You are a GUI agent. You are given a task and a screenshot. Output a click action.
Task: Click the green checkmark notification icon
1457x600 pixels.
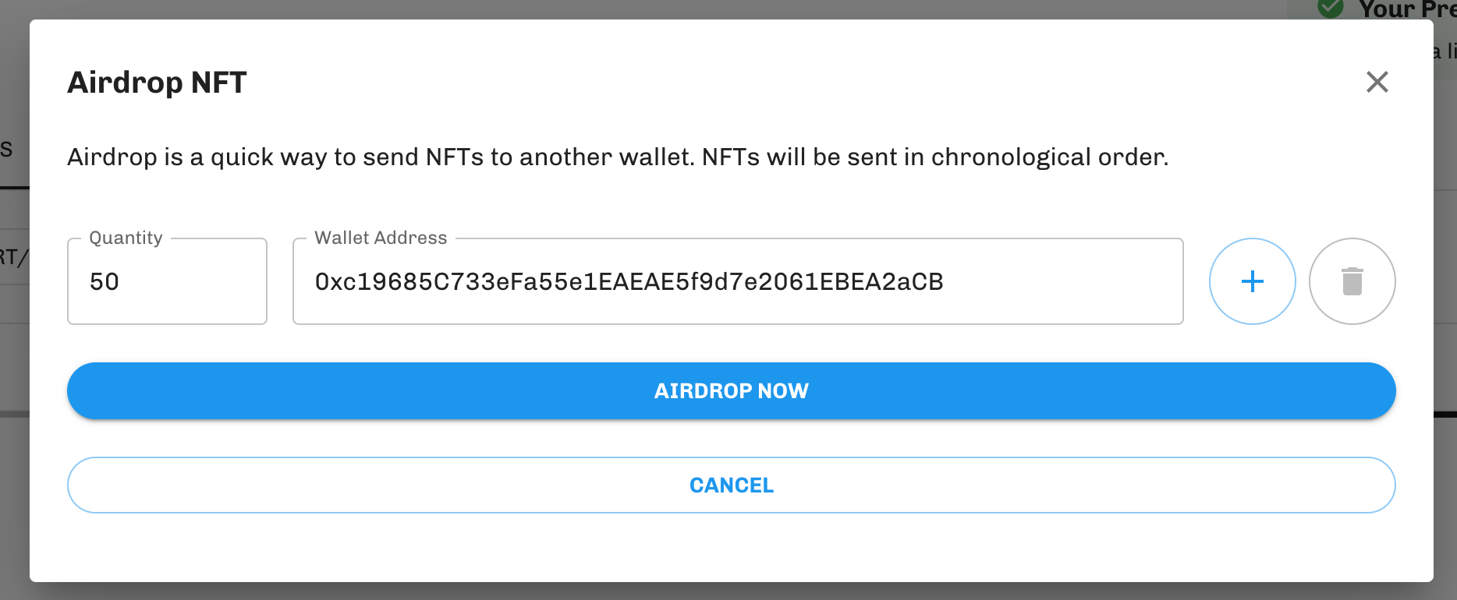[x=1331, y=8]
